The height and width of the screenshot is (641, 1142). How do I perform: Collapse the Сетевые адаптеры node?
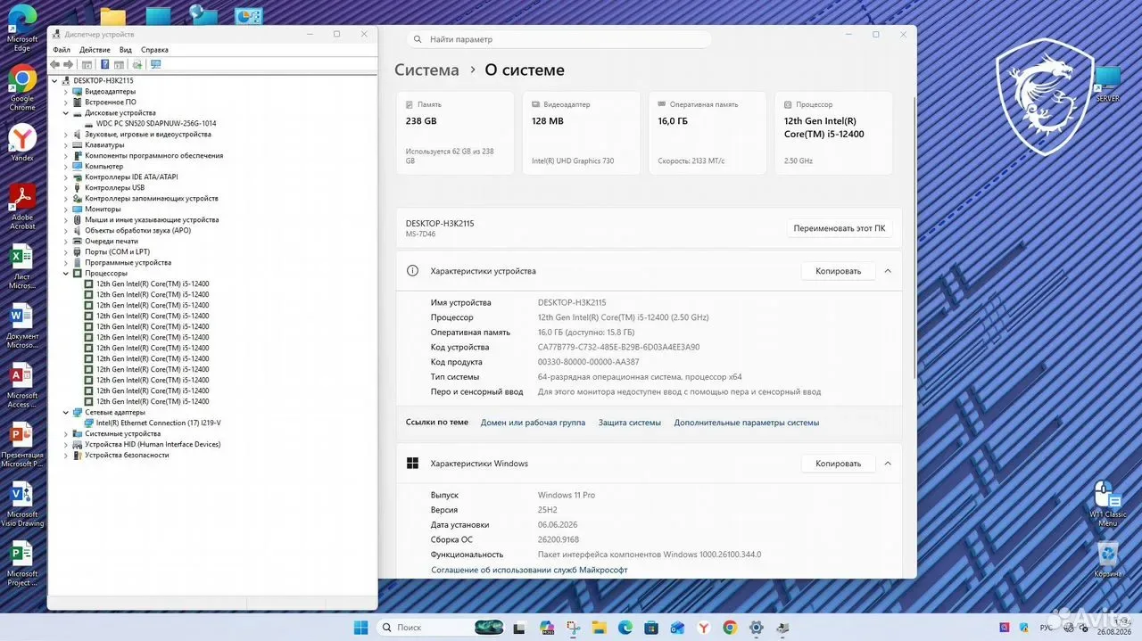[66, 412]
